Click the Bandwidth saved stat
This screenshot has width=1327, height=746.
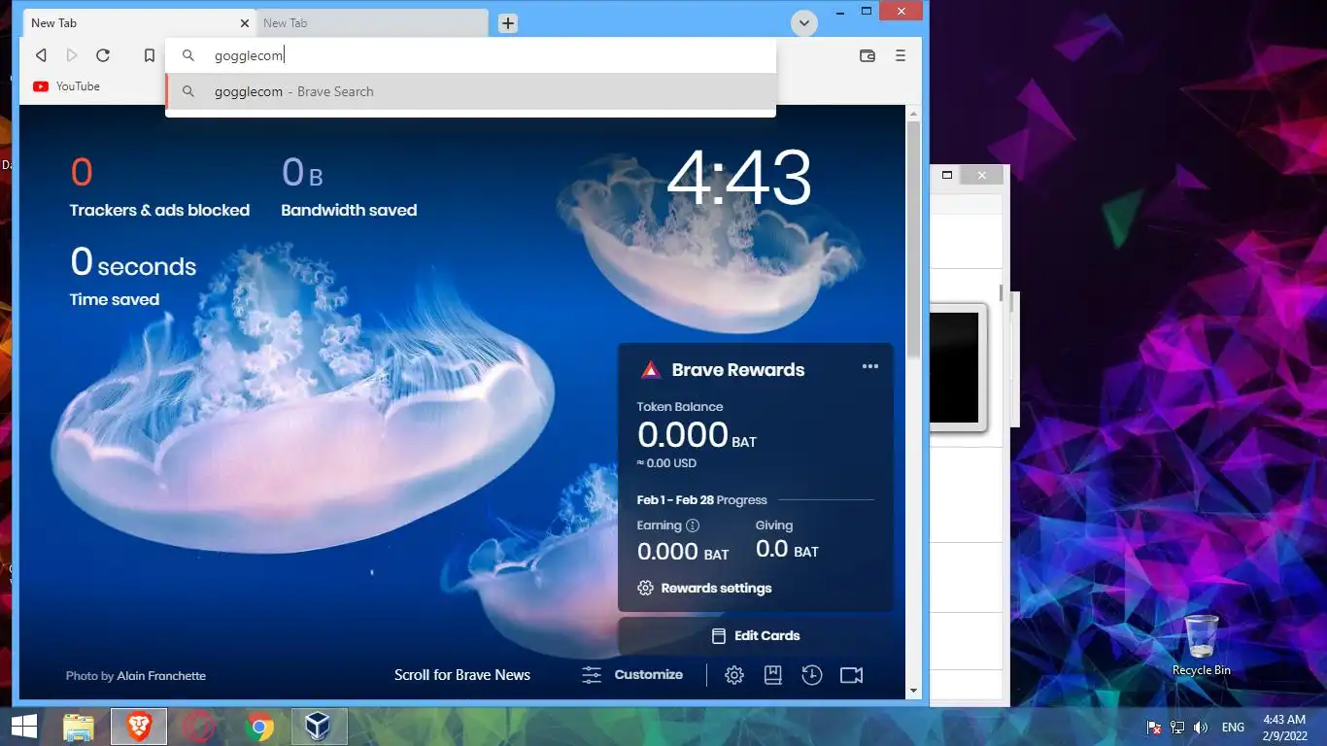349,186
